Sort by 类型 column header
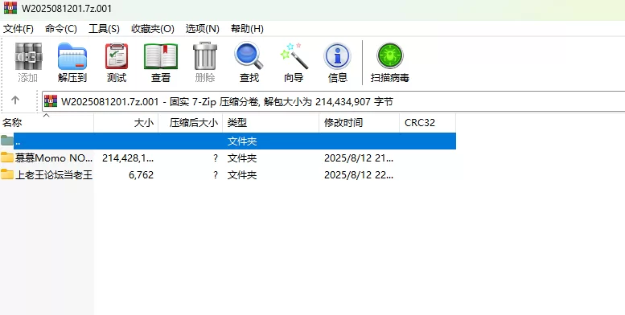The height and width of the screenshot is (315, 625). (x=270, y=123)
